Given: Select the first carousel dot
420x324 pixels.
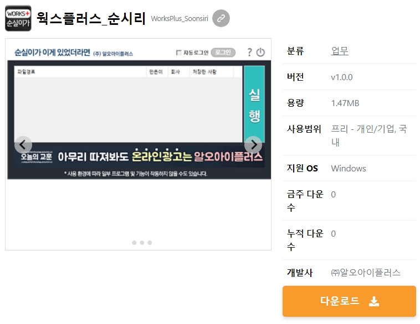Looking at the screenshot, I should click(x=134, y=243).
